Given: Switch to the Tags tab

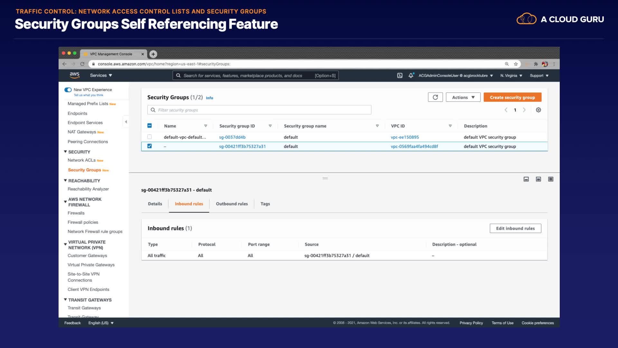Looking at the screenshot, I should (265, 204).
